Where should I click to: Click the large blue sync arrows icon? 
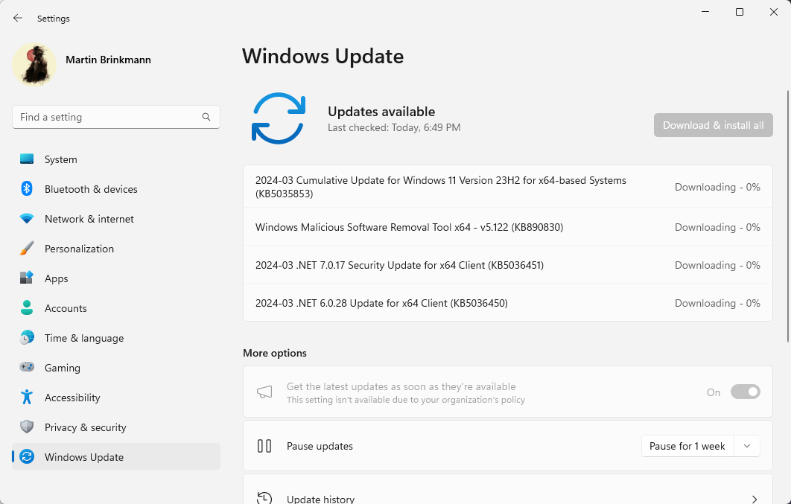(279, 118)
